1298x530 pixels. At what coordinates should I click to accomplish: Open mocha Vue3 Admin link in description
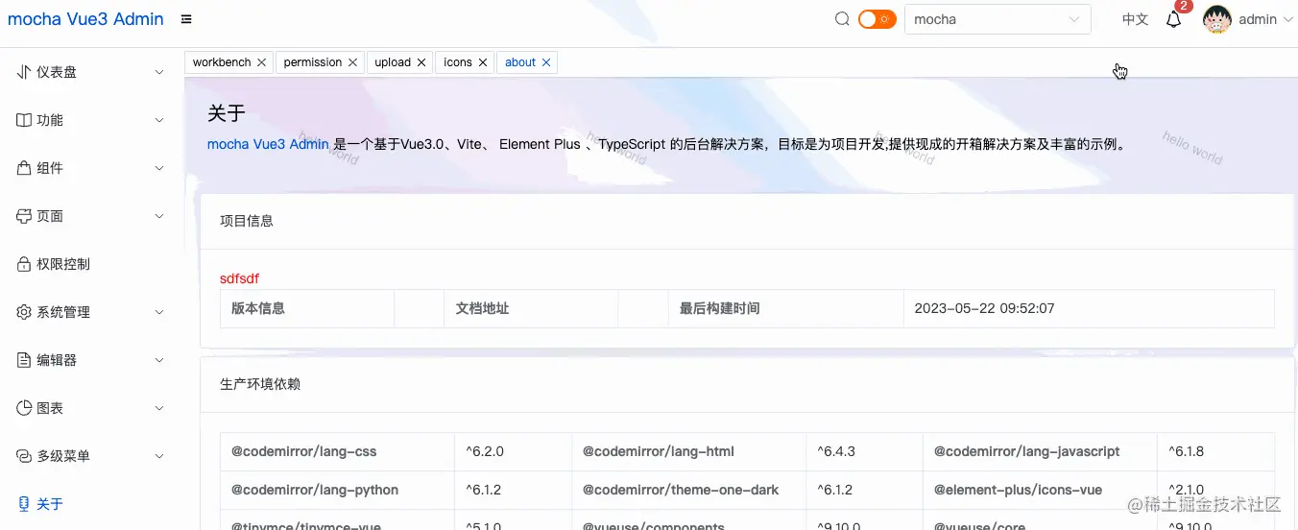tap(268, 144)
